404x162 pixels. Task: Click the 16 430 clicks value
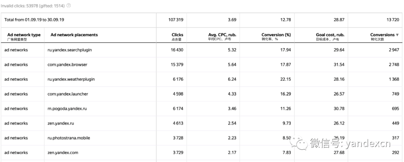pyautogui.click(x=175, y=50)
